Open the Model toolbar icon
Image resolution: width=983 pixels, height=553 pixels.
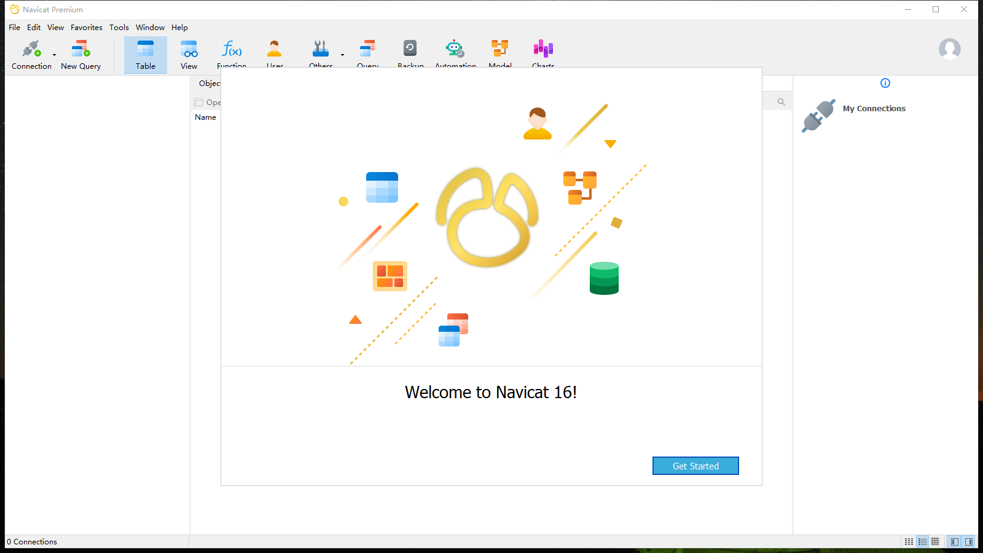500,49
